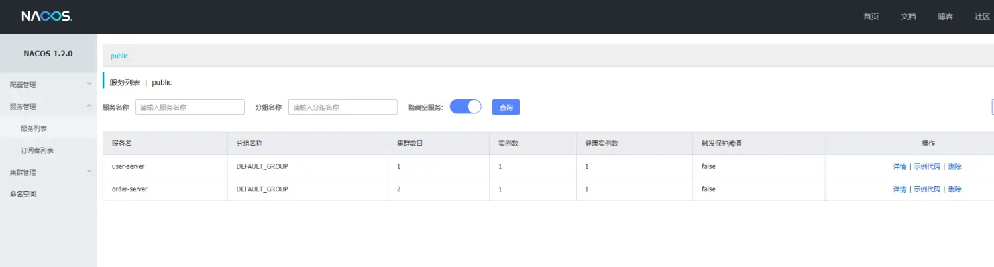Focus the 分组名称 input field
994x267 pixels.
(x=342, y=107)
